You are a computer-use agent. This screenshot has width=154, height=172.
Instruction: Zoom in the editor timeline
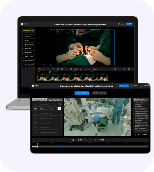pyautogui.click(x=125, y=69)
